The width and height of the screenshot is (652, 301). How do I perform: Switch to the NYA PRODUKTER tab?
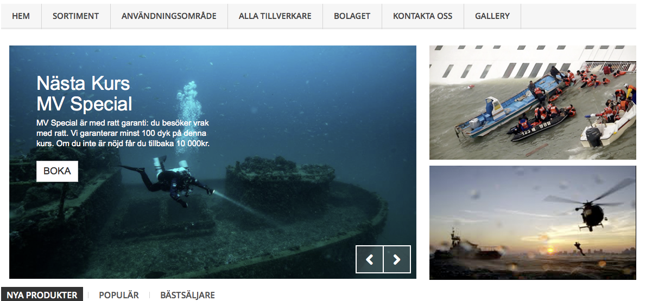click(42, 295)
